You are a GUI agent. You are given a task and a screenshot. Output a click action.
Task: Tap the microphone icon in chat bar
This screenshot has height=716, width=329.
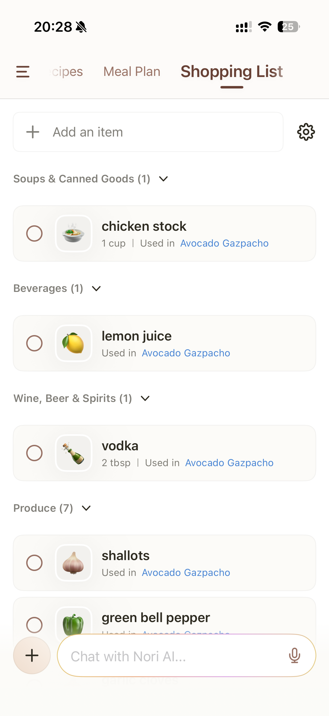pyautogui.click(x=294, y=655)
